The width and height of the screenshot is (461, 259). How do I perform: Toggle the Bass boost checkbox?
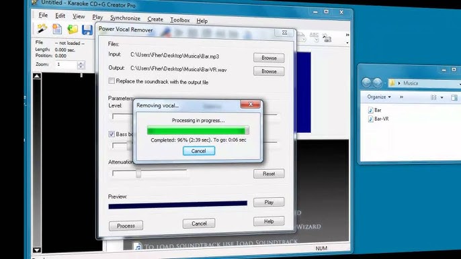(112, 134)
